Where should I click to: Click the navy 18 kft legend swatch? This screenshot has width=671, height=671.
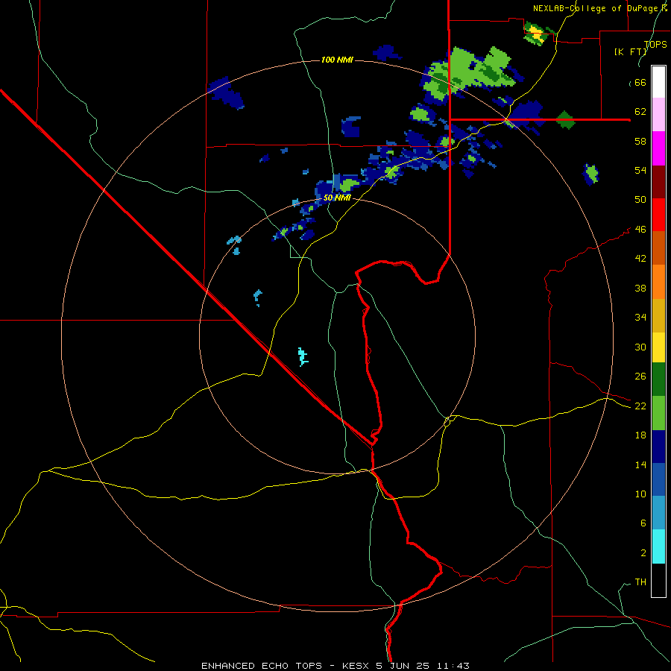pos(658,447)
